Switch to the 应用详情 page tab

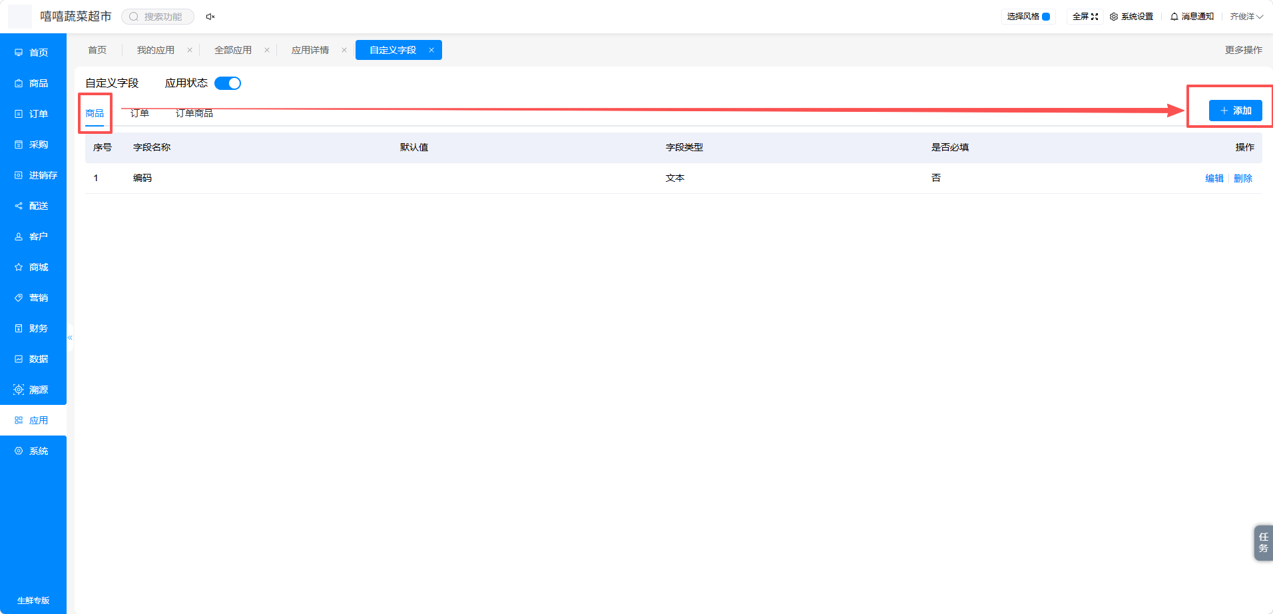[310, 50]
